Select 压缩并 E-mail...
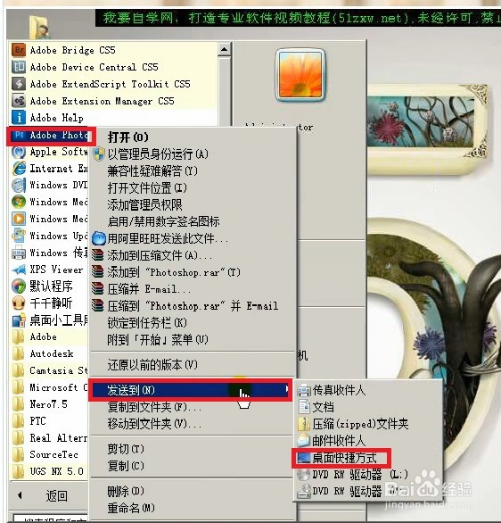Screen dimensions: 501x523 point(149,289)
